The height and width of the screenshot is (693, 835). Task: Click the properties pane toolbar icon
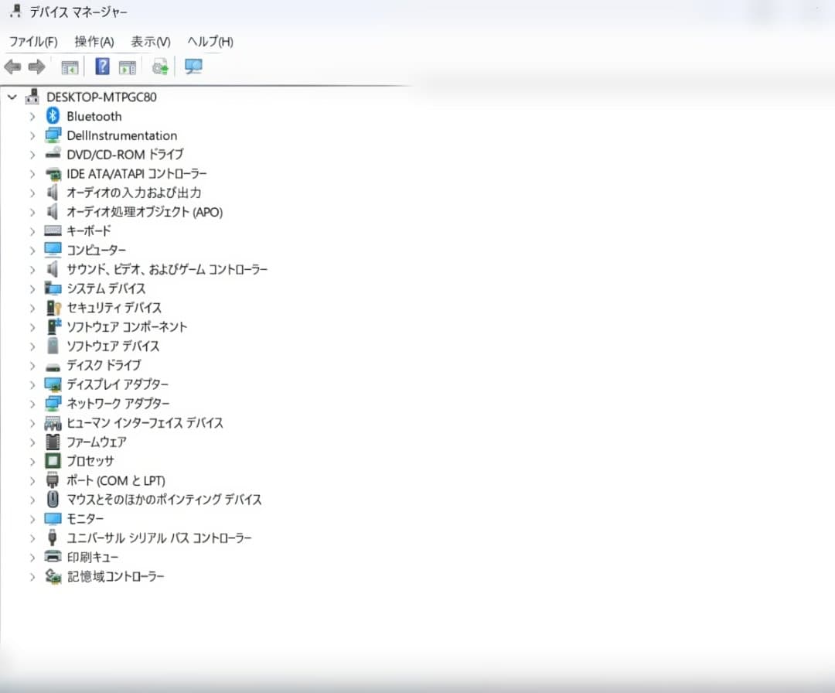click(128, 67)
